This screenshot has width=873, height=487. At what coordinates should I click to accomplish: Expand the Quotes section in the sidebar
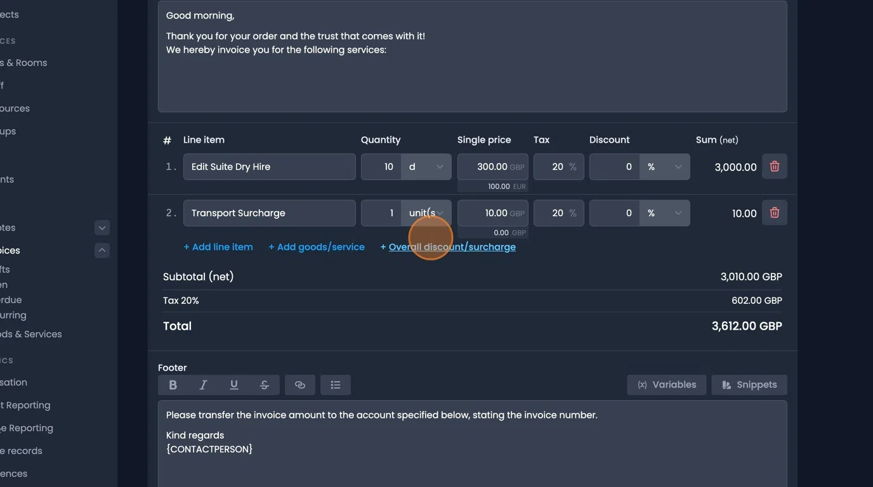tap(102, 227)
